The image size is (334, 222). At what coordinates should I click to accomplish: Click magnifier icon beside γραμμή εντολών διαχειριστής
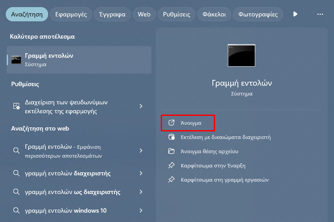16,173
